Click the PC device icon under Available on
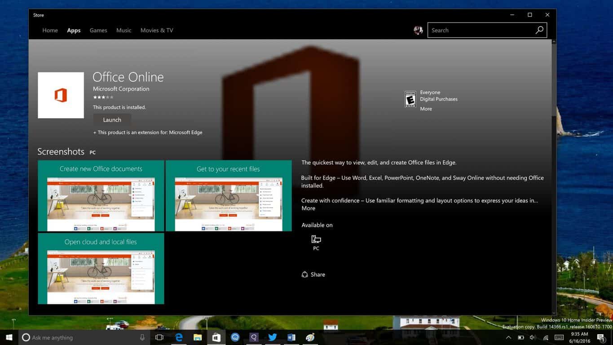This screenshot has width=613, height=345. (316, 239)
